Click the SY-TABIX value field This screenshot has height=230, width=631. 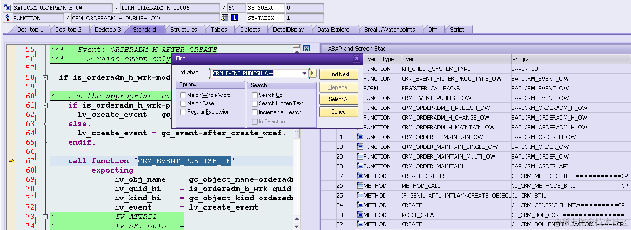point(304,18)
